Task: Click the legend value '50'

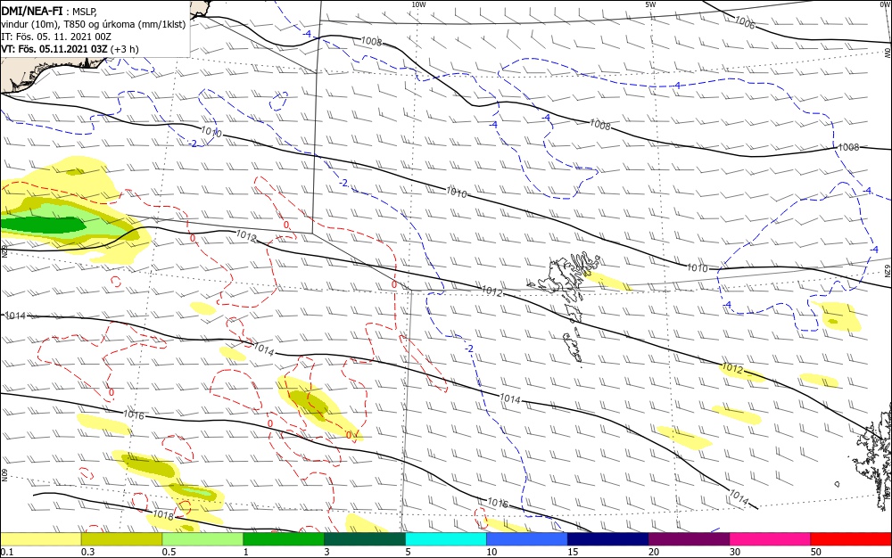Action: 816,552
